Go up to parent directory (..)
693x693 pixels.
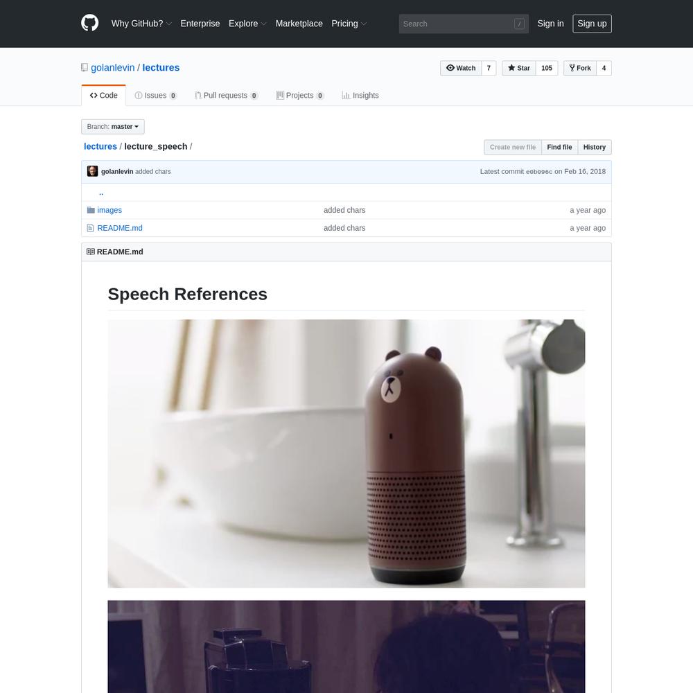101,192
